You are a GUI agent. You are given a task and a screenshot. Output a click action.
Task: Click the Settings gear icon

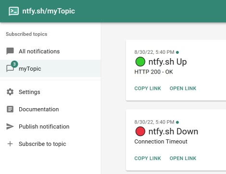(10, 92)
